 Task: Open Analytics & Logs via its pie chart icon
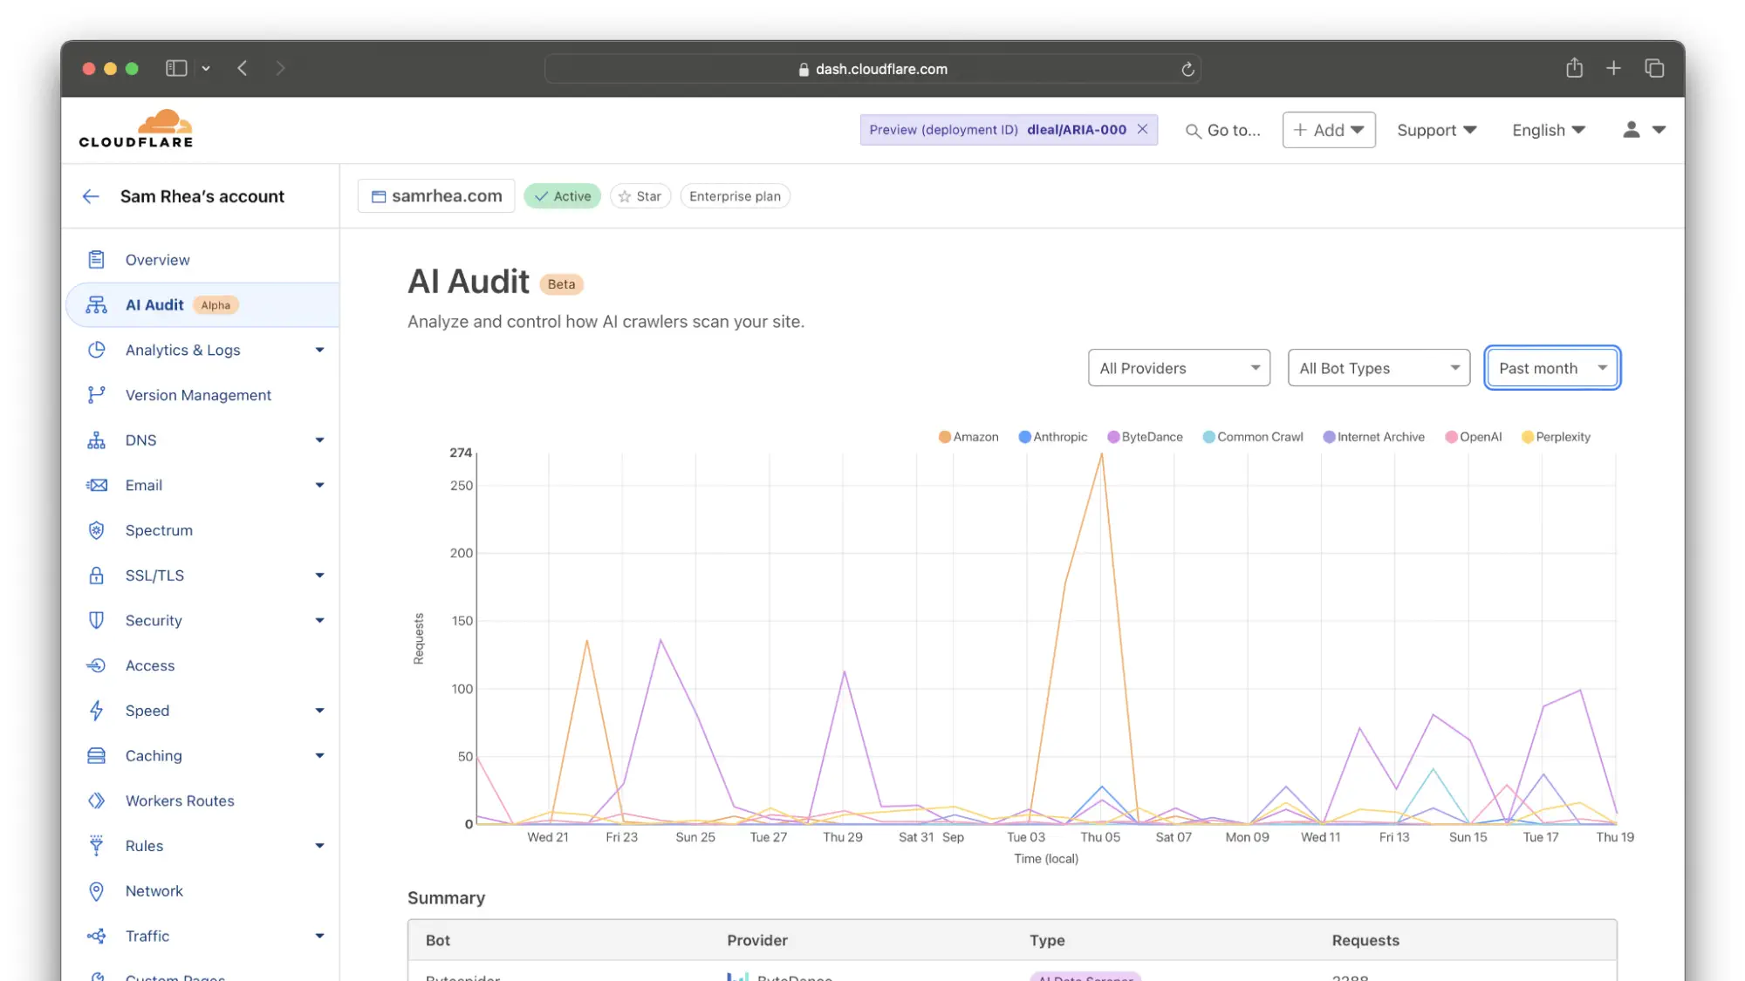click(x=96, y=350)
